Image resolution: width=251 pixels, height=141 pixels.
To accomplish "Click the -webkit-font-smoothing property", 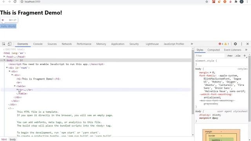I will (215, 94).
